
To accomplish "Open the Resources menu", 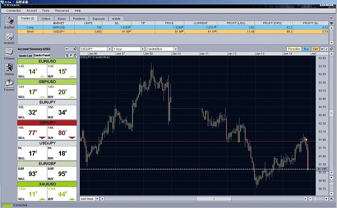I will pos(62,11).
